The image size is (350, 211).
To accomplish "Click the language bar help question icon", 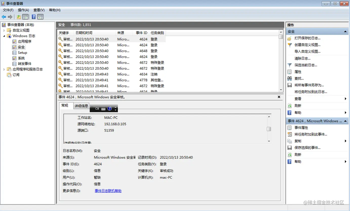I will [x=110, y=109].
